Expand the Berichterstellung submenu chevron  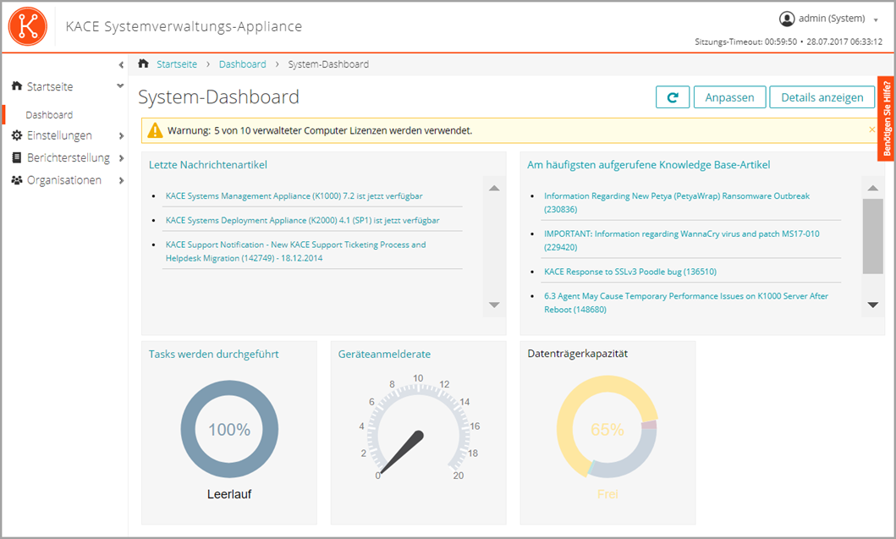pos(120,157)
